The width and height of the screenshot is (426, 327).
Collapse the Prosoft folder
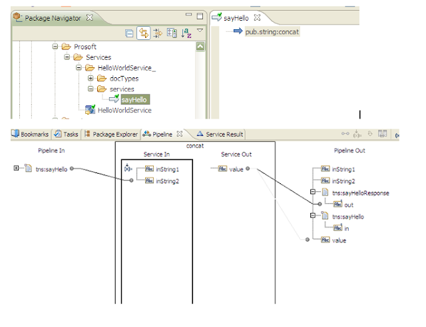point(55,47)
